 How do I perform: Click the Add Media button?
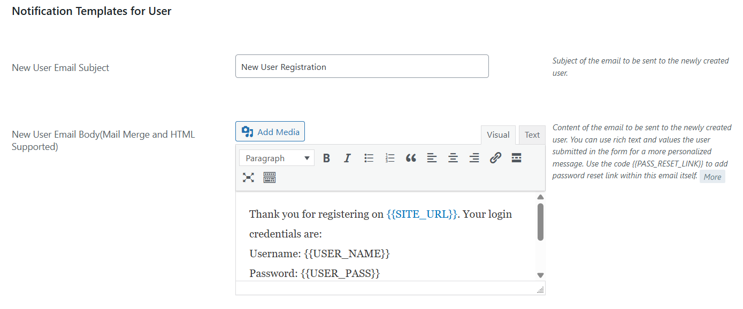pyautogui.click(x=270, y=131)
